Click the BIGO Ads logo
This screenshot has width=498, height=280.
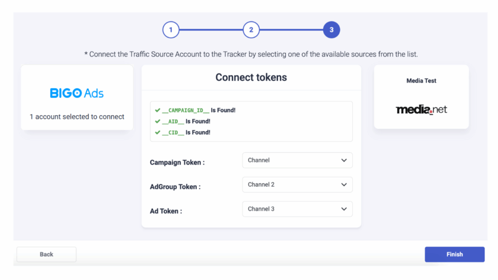[77, 93]
